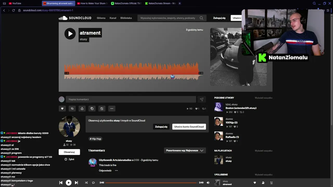
Task: Click Obserwuj button under stusy avatar
Action: [69, 152]
